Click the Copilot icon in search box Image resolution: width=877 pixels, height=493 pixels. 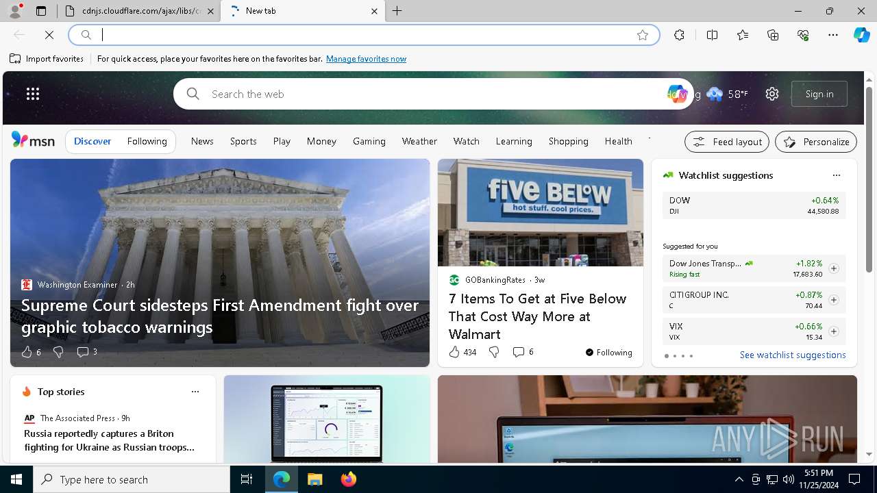677,94
